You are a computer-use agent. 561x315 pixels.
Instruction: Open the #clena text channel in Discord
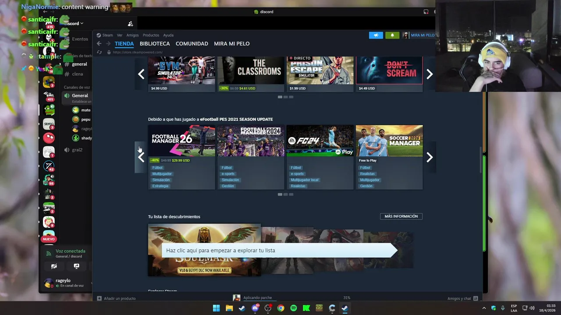click(x=77, y=74)
